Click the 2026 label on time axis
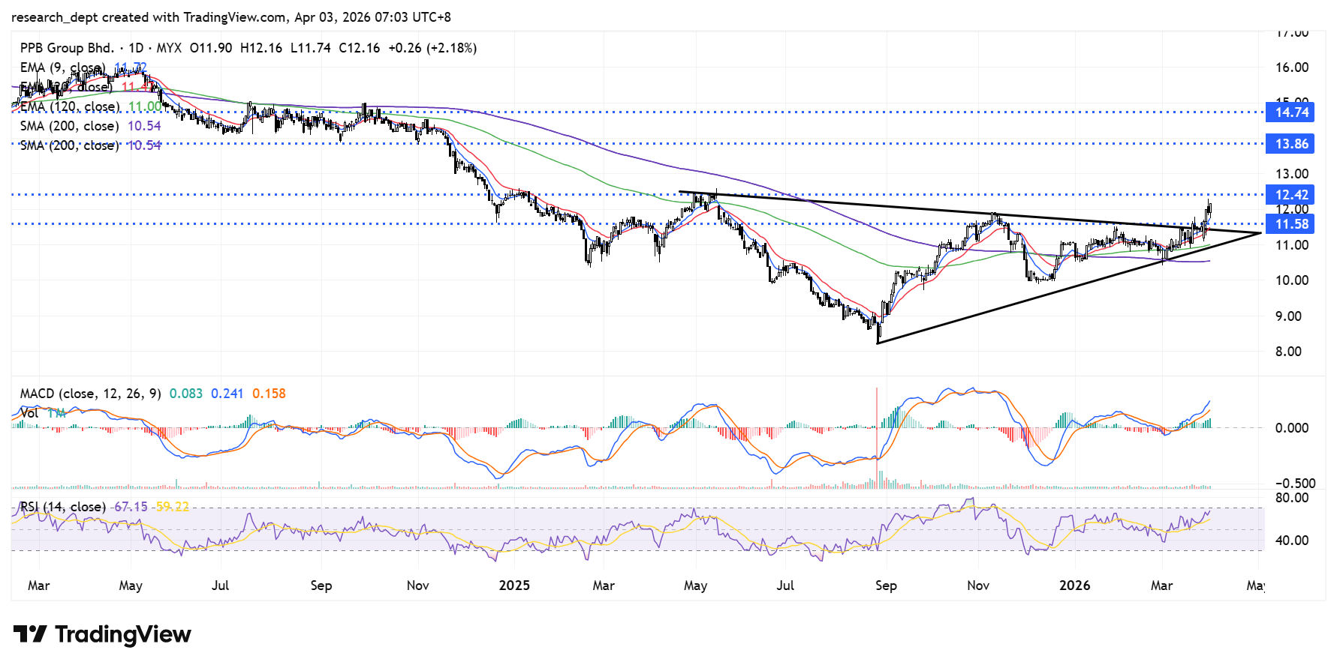Viewport: 1337px width, 668px height. pos(1074,586)
